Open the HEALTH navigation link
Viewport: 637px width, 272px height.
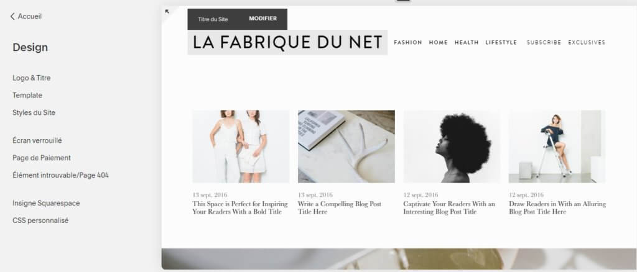tap(467, 43)
